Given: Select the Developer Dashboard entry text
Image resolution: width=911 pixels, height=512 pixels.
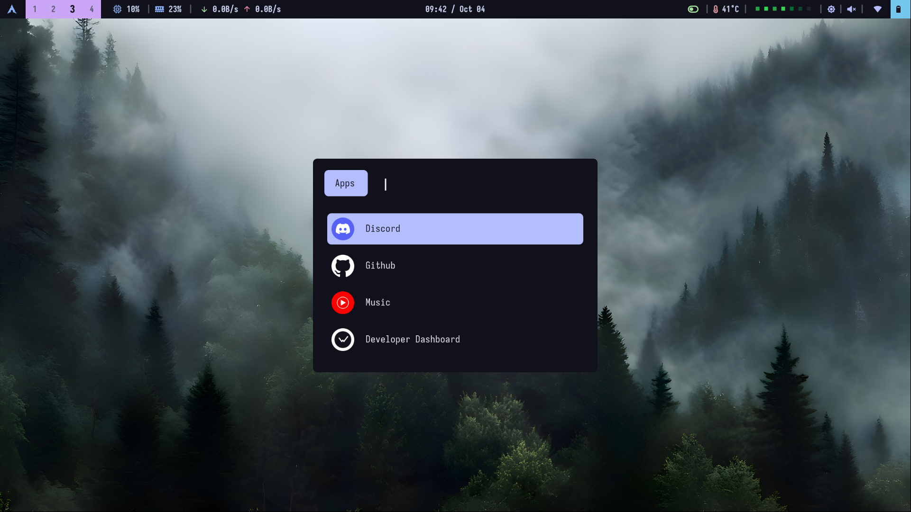Looking at the screenshot, I should 412,340.
